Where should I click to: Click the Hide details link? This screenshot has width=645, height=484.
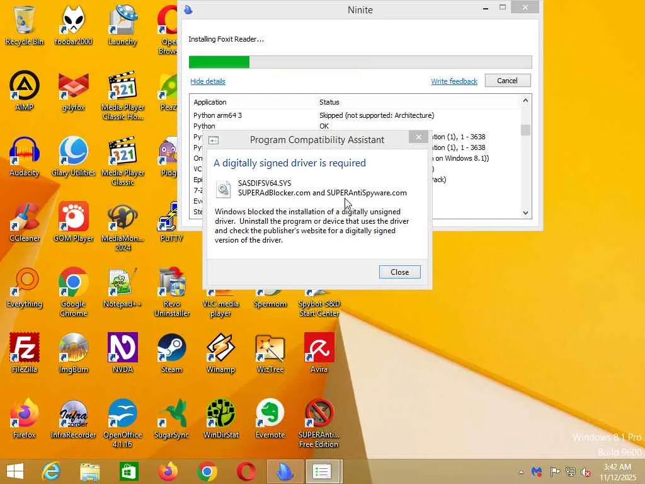click(208, 81)
